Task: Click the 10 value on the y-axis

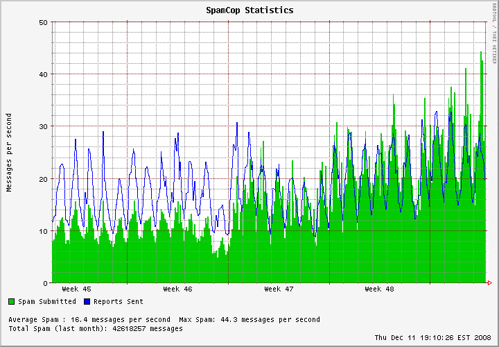Action: pyautogui.click(x=44, y=231)
